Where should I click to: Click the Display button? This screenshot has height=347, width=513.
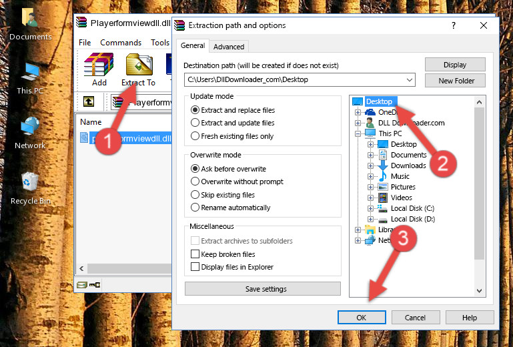(455, 65)
